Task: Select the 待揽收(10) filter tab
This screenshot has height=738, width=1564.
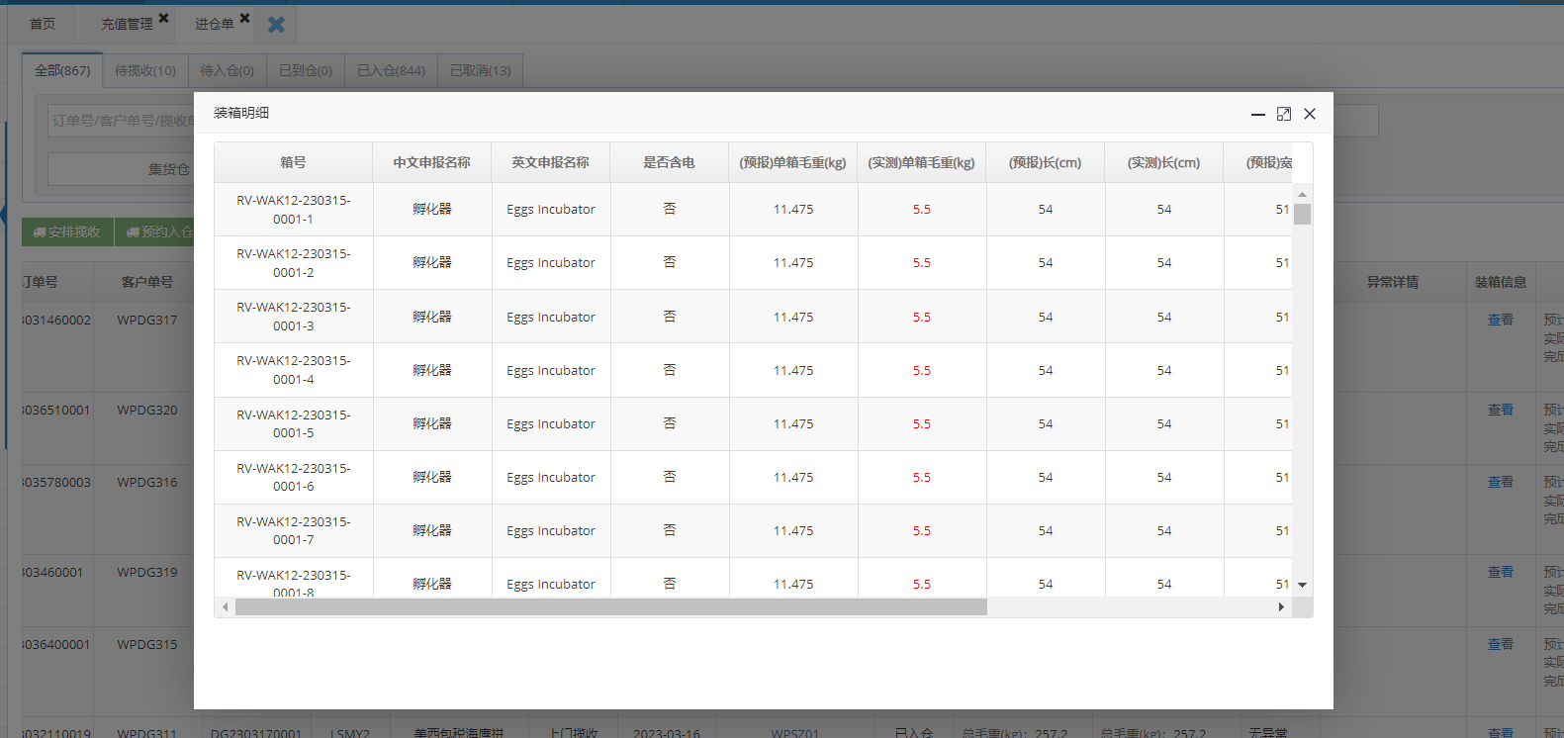Action: click(x=145, y=70)
